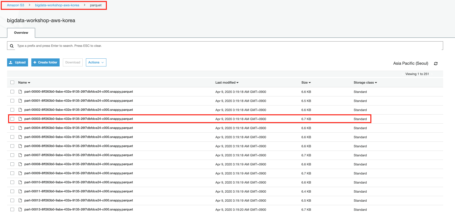Click file icon for part-00003 parquet
Screen dimensions: 455x214
[20, 119]
